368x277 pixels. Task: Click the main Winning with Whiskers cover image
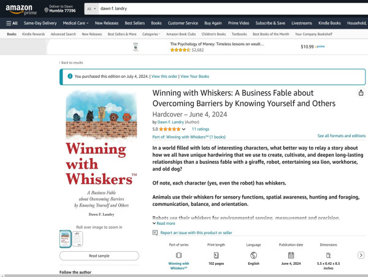coord(101,155)
